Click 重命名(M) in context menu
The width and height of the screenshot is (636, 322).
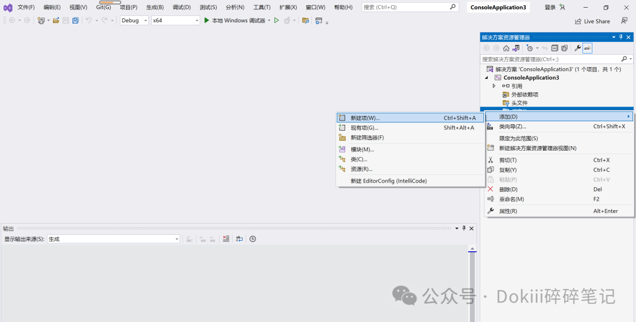559,199
